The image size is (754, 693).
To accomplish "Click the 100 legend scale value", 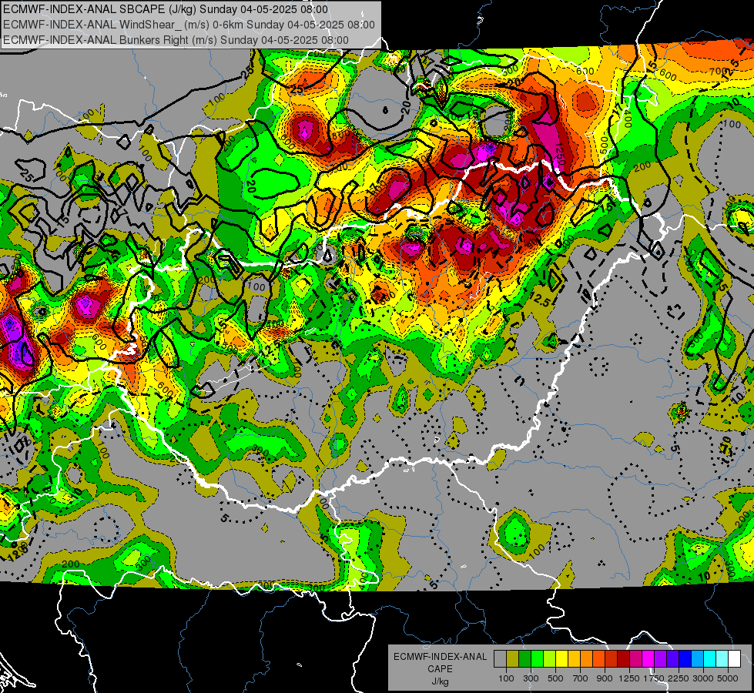I will tap(506, 678).
